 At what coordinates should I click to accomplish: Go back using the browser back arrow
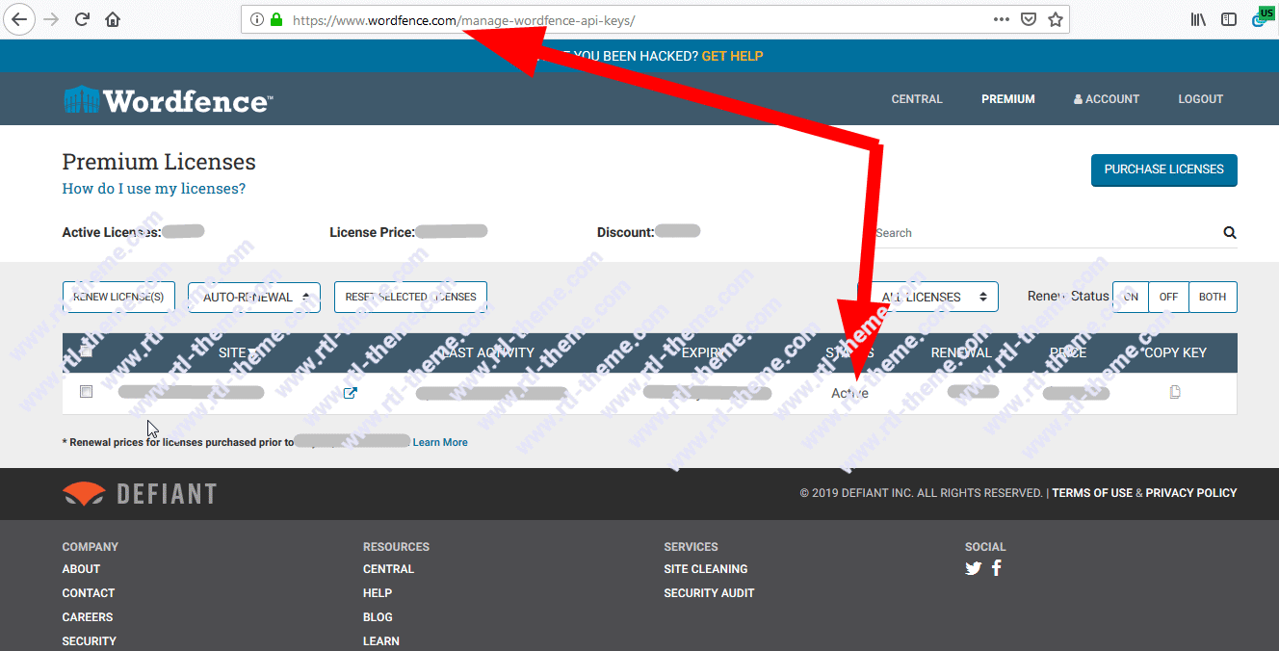19,19
